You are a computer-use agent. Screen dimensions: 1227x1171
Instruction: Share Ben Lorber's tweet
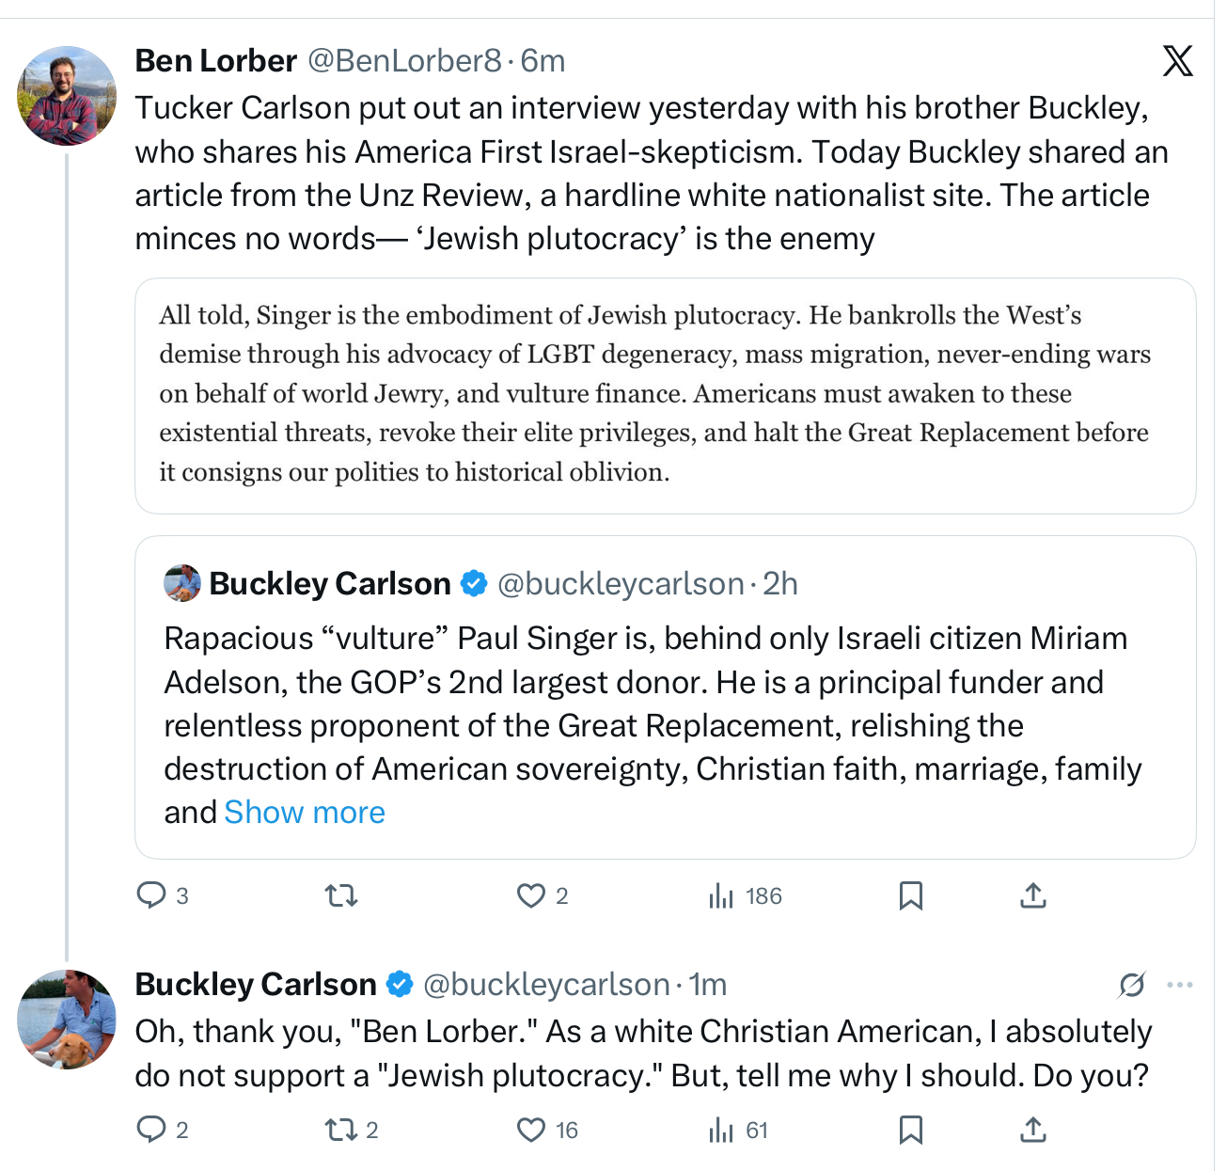(x=1032, y=895)
